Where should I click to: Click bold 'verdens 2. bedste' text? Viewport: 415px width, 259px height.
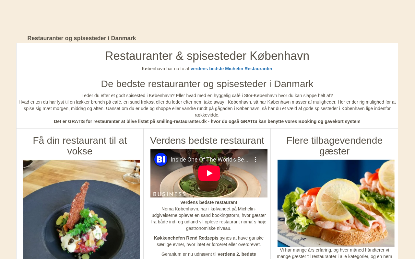point(237,254)
